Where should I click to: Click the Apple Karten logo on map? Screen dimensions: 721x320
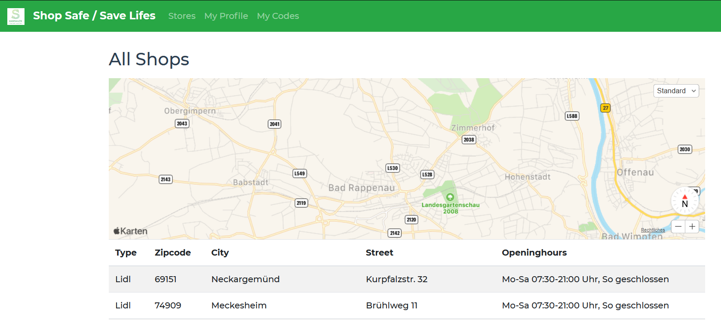click(130, 231)
